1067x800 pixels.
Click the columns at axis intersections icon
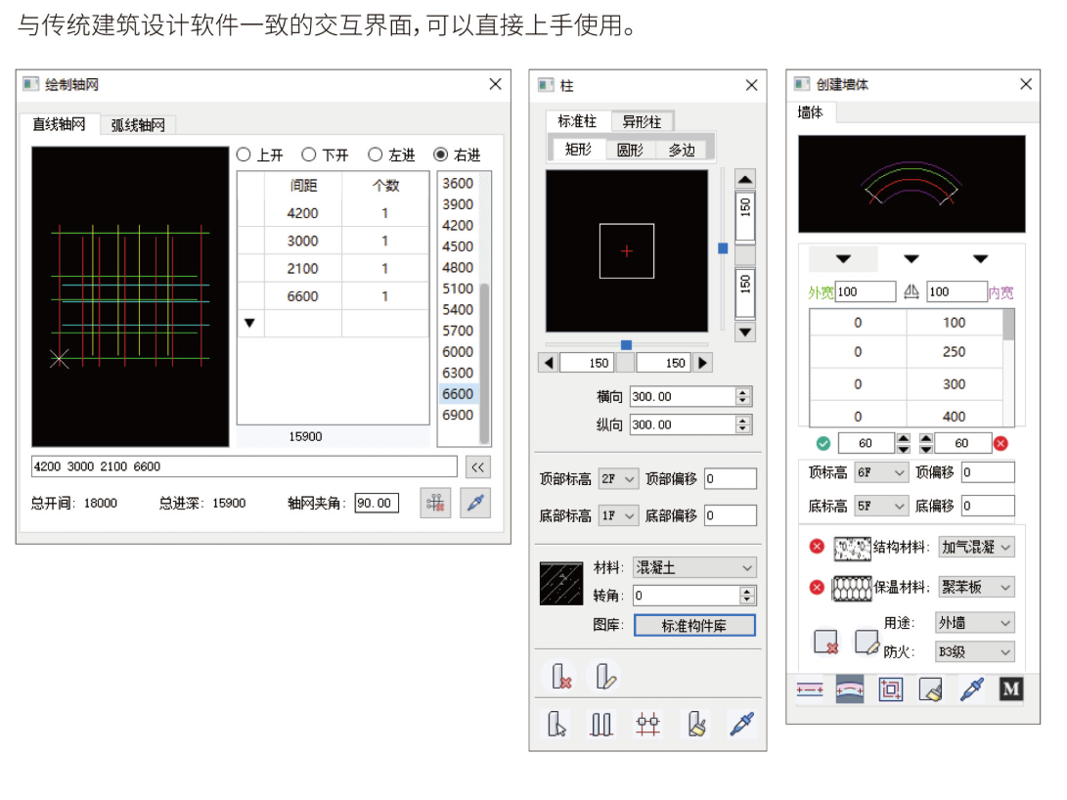pyautogui.click(x=647, y=724)
